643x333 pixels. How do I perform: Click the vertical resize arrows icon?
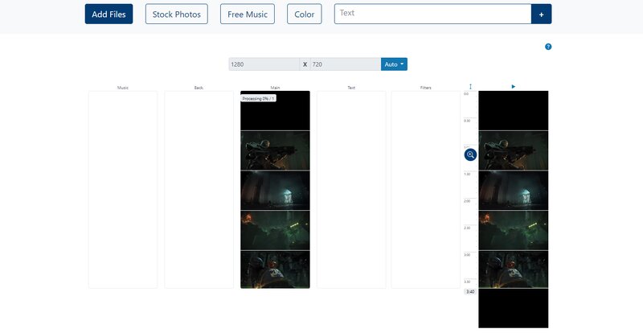point(470,87)
